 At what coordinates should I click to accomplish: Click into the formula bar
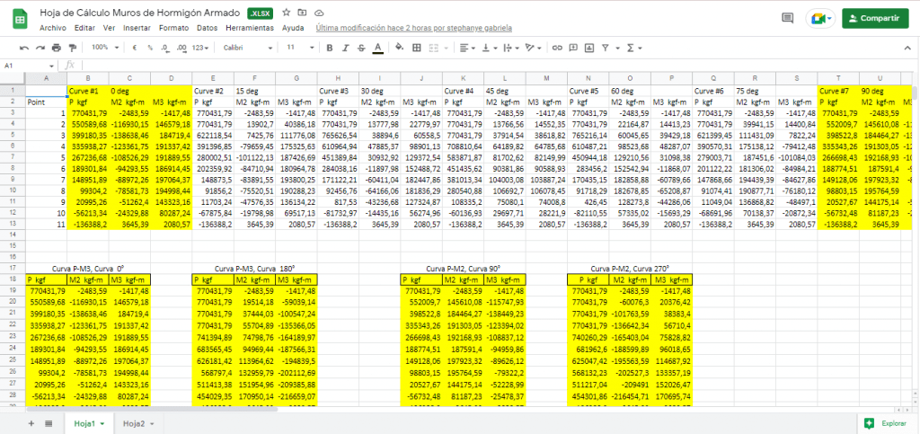click(499, 66)
